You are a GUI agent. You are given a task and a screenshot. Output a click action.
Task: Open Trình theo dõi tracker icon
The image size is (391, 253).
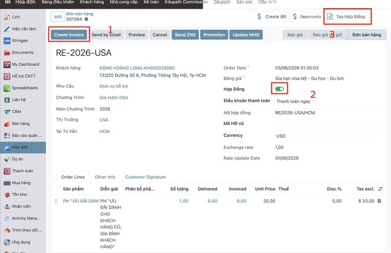click(7, 230)
